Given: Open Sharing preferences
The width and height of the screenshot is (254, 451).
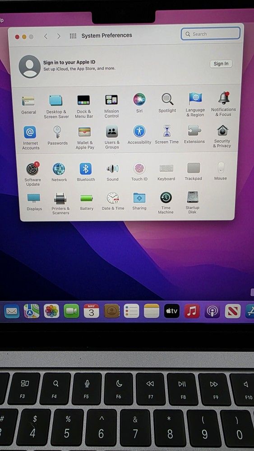Looking at the screenshot, I should point(139,198).
